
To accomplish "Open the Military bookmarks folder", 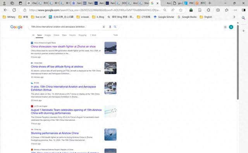I will click(x=9, y=17).
